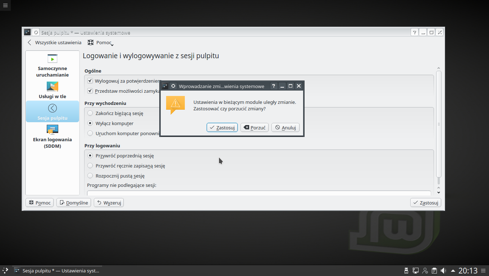This screenshot has width=489, height=276.
Task: Open application launcher in the panel
Action: click(x=5, y=271)
